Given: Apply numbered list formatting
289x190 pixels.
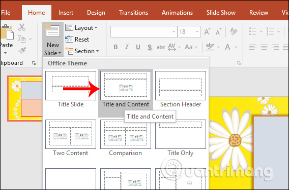Looking at the screenshot, I should 270,31.
